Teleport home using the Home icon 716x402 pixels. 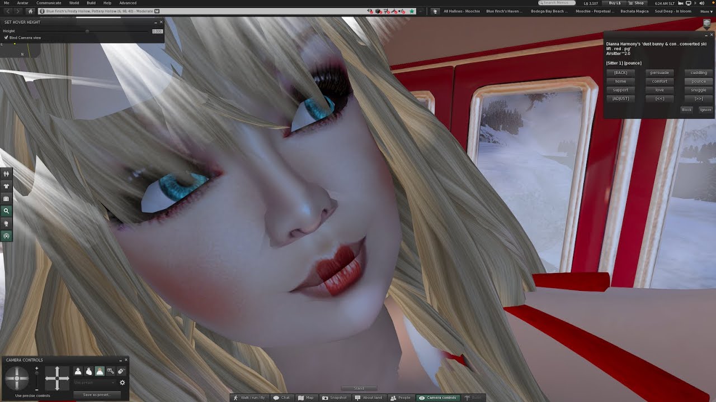31,11
